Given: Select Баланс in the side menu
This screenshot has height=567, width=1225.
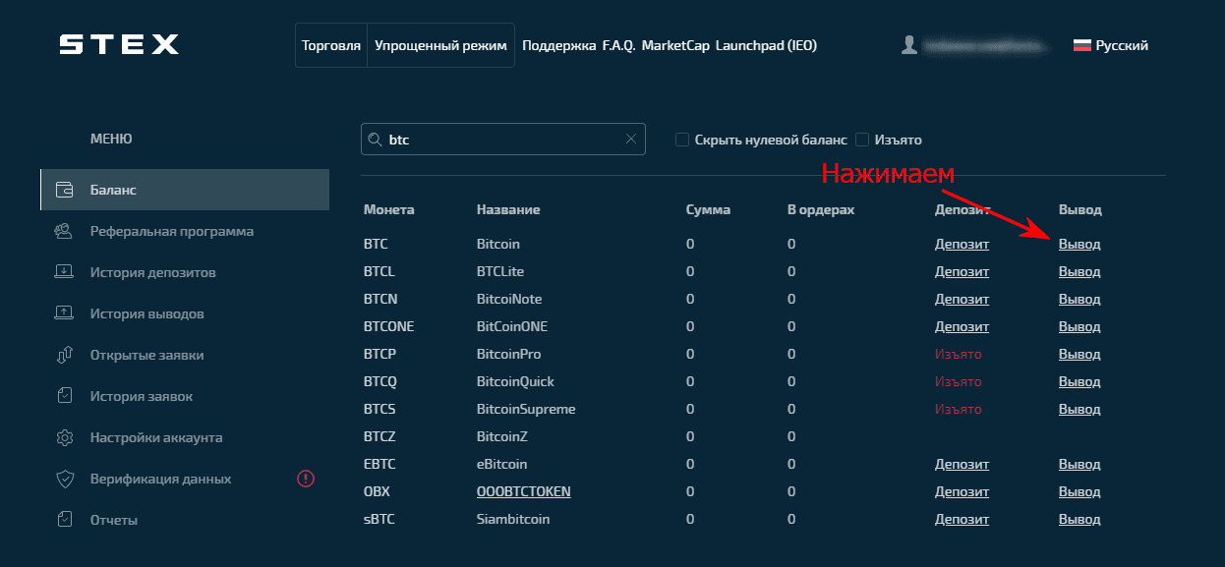Looking at the screenshot, I should click(x=185, y=190).
